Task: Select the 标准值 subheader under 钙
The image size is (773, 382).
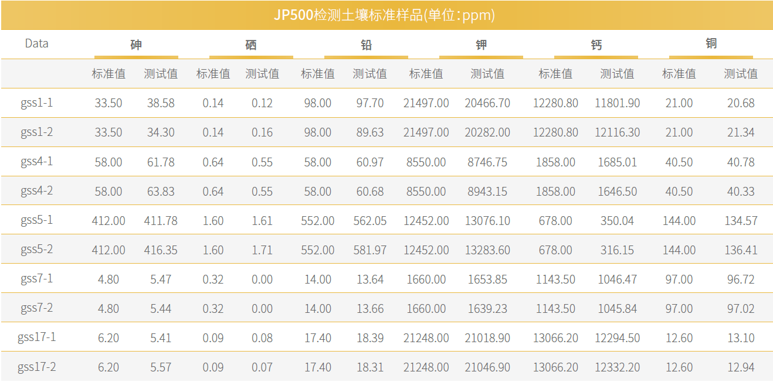Action: click(555, 74)
